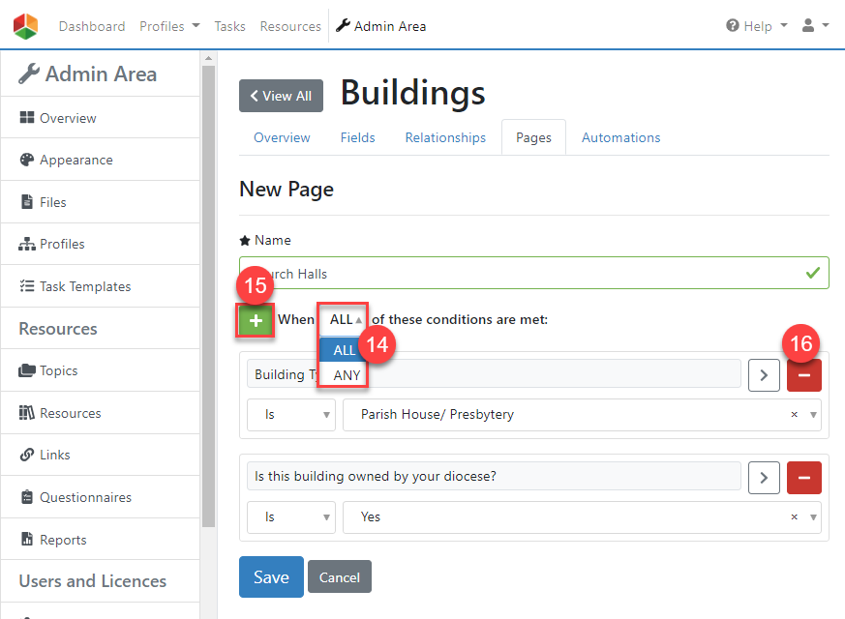Remove the Building Type condition with red minus
This screenshot has width=845, height=619.
[803, 374]
